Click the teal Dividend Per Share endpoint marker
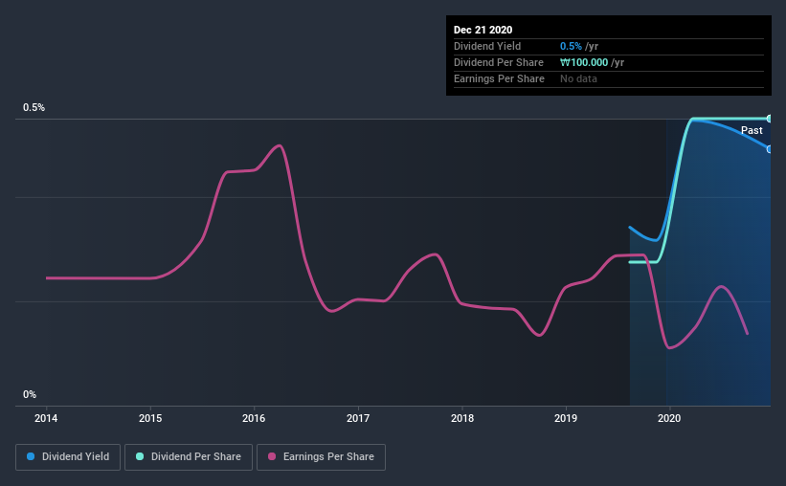Image resolution: width=786 pixels, height=486 pixels. tap(769, 119)
